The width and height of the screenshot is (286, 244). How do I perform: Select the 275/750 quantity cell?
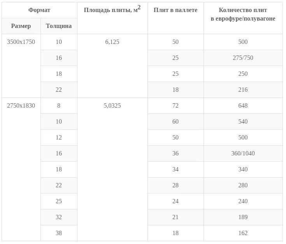243,58
